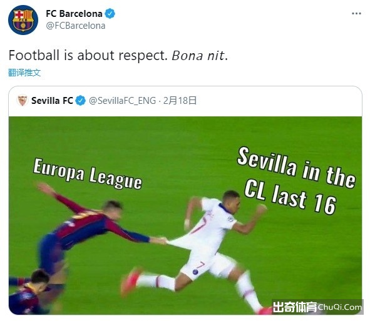Select the tweet text 'Football is about respect'
Viewport: 370px width, 321px height.
tap(88, 56)
